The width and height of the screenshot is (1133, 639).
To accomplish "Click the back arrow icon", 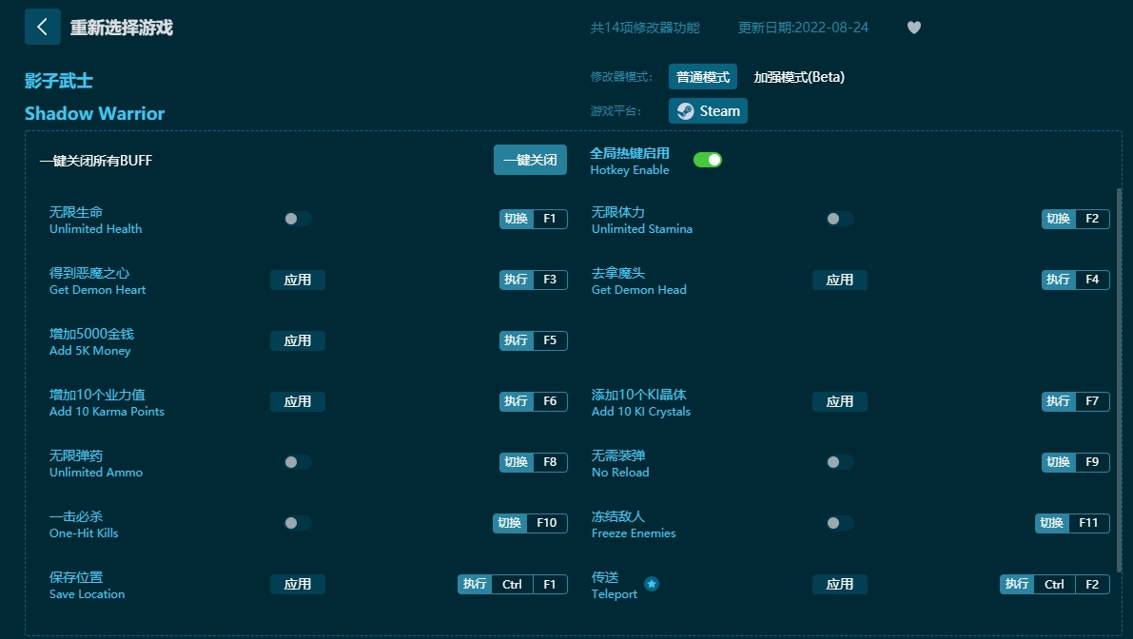I will click(x=42, y=28).
